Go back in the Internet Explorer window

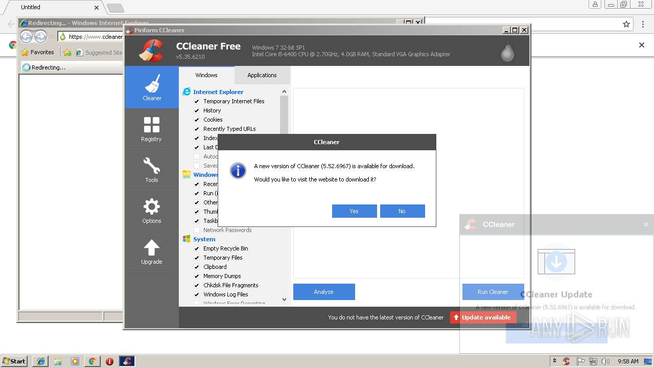coord(27,36)
